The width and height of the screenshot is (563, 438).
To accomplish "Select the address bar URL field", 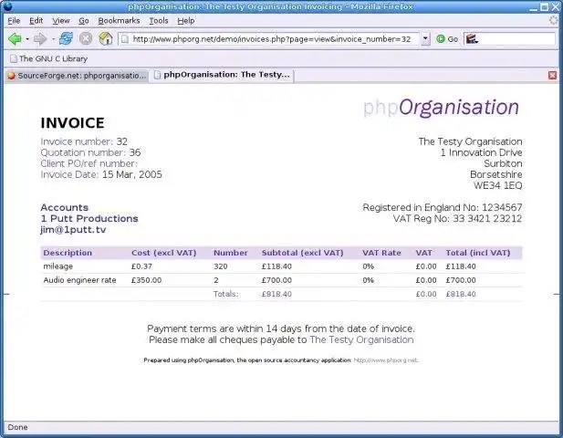I will coord(271,38).
